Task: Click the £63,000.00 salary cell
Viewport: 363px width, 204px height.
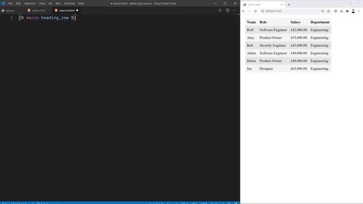Action: [299, 69]
